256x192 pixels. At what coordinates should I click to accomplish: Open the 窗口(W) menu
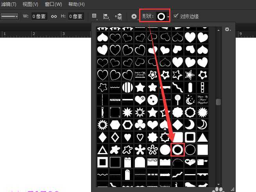click(x=53, y=4)
